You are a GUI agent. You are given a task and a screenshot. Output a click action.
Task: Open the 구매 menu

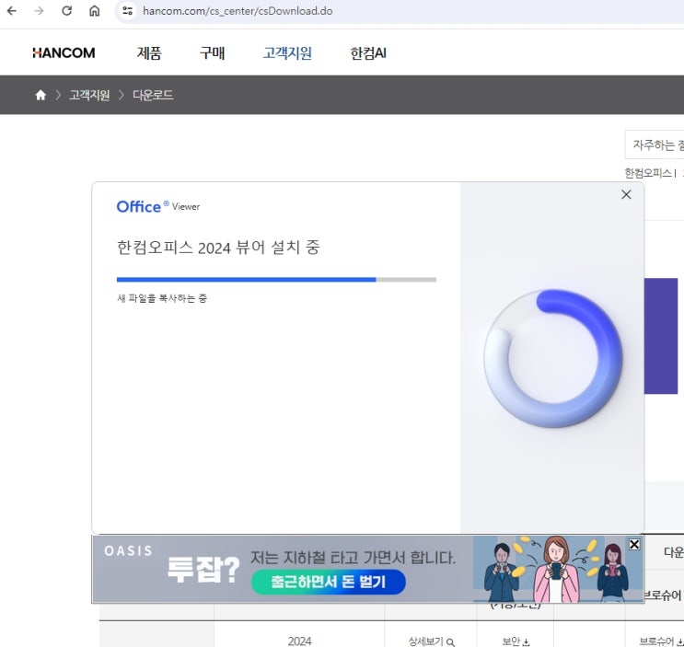coord(212,53)
